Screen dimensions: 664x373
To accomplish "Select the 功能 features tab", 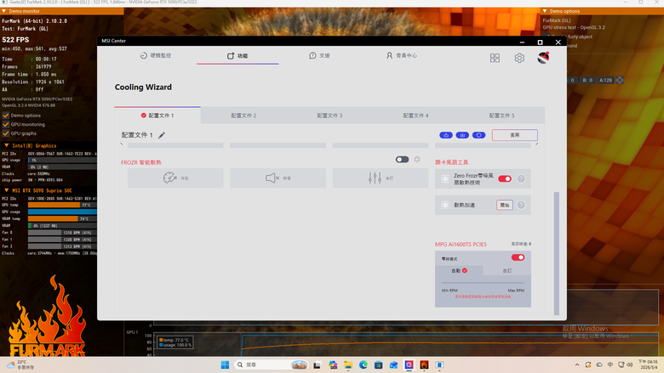I will (238, 56).
